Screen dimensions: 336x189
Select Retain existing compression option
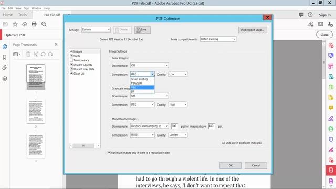click(x=142, y=79)
